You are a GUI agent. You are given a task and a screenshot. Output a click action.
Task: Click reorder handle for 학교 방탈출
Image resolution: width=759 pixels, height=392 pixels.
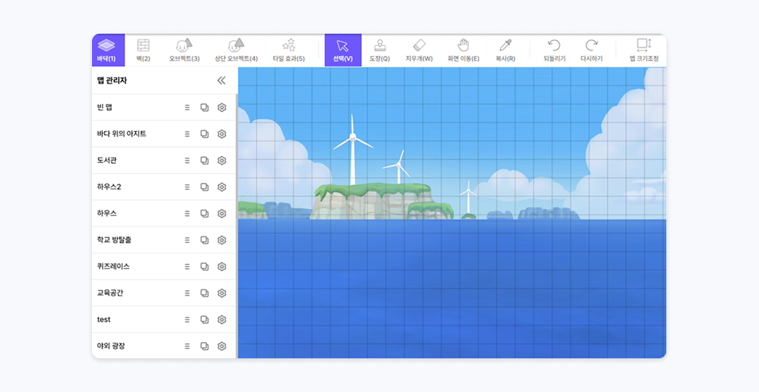[x=187, y=240]
